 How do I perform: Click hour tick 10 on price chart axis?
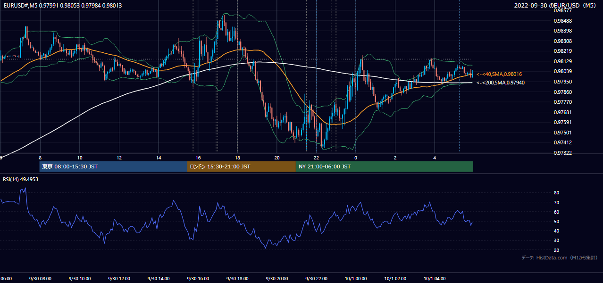pos(80,158)
